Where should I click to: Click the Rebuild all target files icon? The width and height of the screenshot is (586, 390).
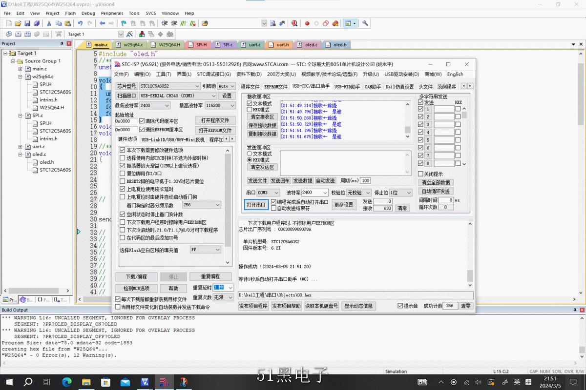coord(27,34)
